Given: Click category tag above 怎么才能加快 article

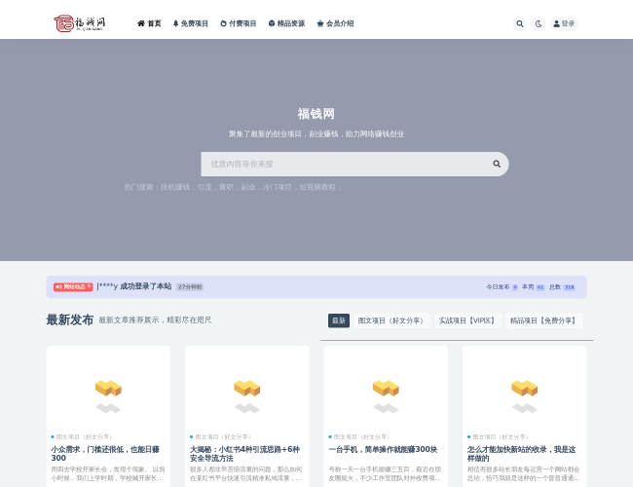Looking at the screenshot, I should tap(499, 437).
